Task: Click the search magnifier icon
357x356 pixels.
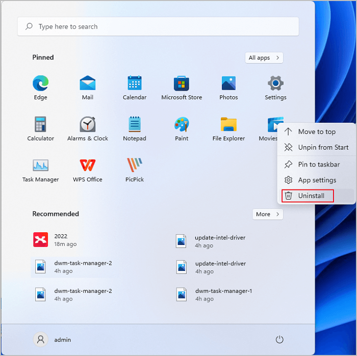Action: pos(29,26)
